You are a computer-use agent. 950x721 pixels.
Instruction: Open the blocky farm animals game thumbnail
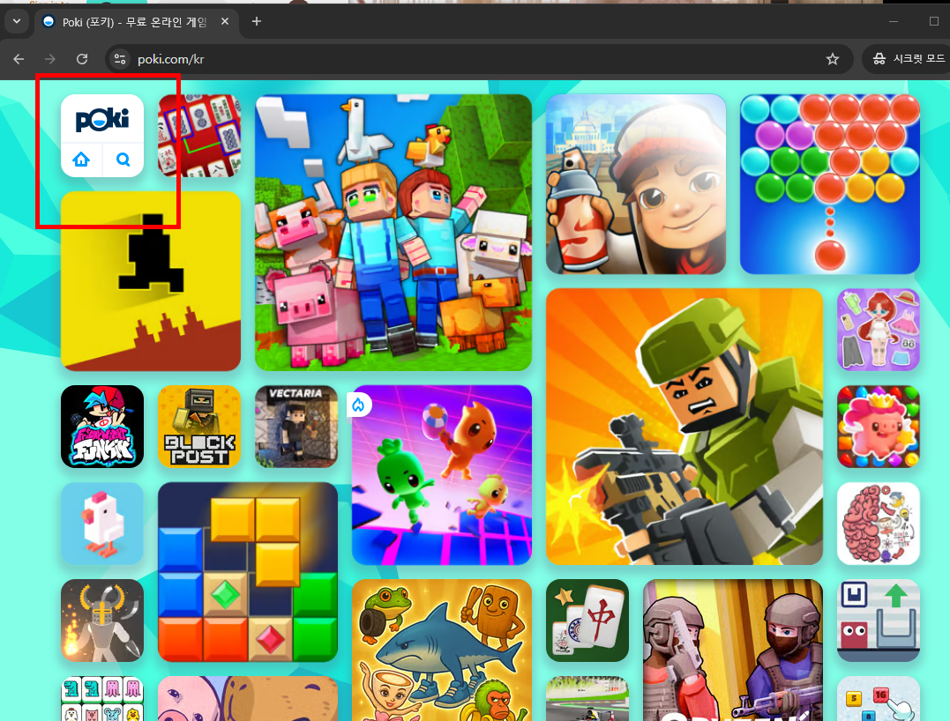pyautogui.click(x=393, y=233)
